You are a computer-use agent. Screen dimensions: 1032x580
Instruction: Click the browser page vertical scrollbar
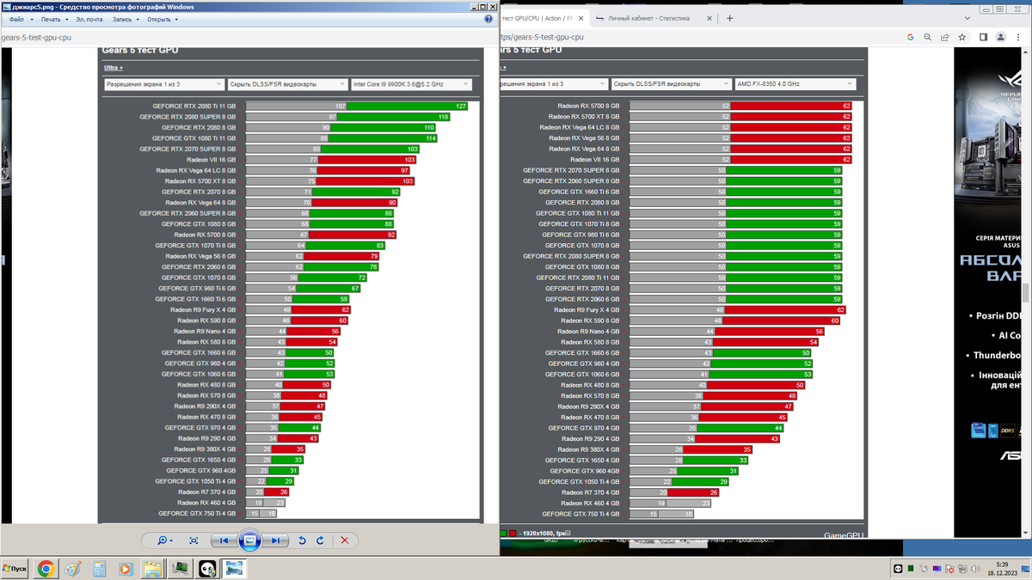(1027, 292)
